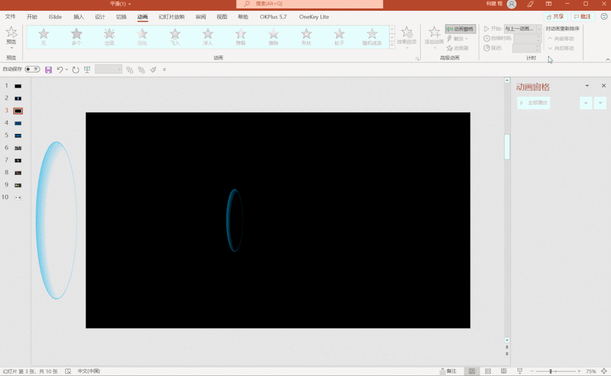Image resolution: width=611 pixels, height=376 pixels.
Task: Switch to the 切换 transitions tab
Action: pos(121,17)
